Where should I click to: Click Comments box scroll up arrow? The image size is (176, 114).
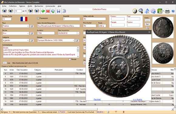coord(78,48)
